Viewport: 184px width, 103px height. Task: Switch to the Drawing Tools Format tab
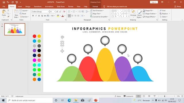pyautogui.click(x=95, y=7)
